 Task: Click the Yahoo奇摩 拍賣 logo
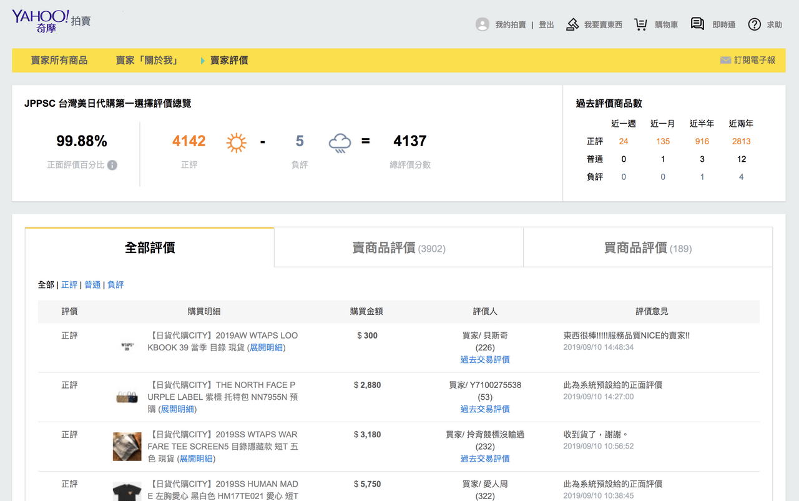(51, 21)
